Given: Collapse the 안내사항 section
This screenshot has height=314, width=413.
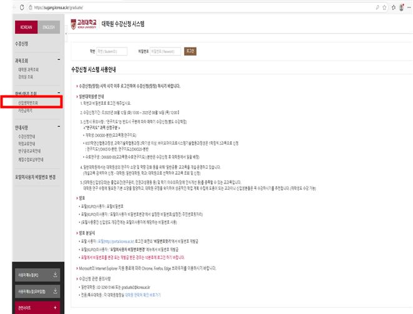Looking at the screenshot, I should 59,127.
